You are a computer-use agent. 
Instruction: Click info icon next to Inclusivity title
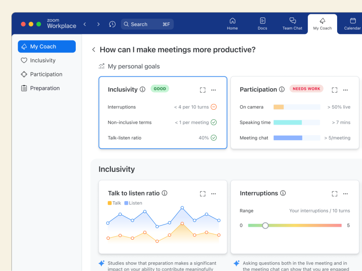143,89
